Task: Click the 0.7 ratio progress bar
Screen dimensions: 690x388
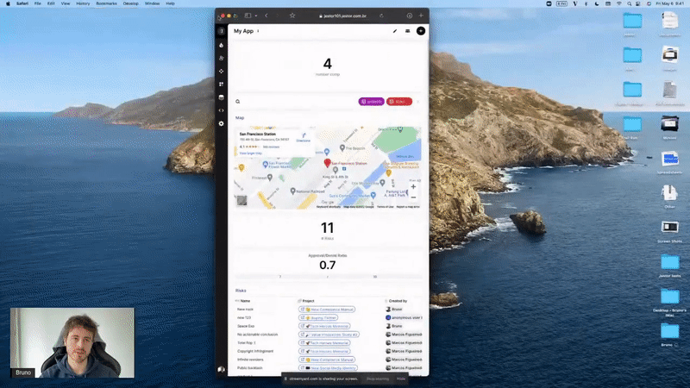Action: (328, 276)
